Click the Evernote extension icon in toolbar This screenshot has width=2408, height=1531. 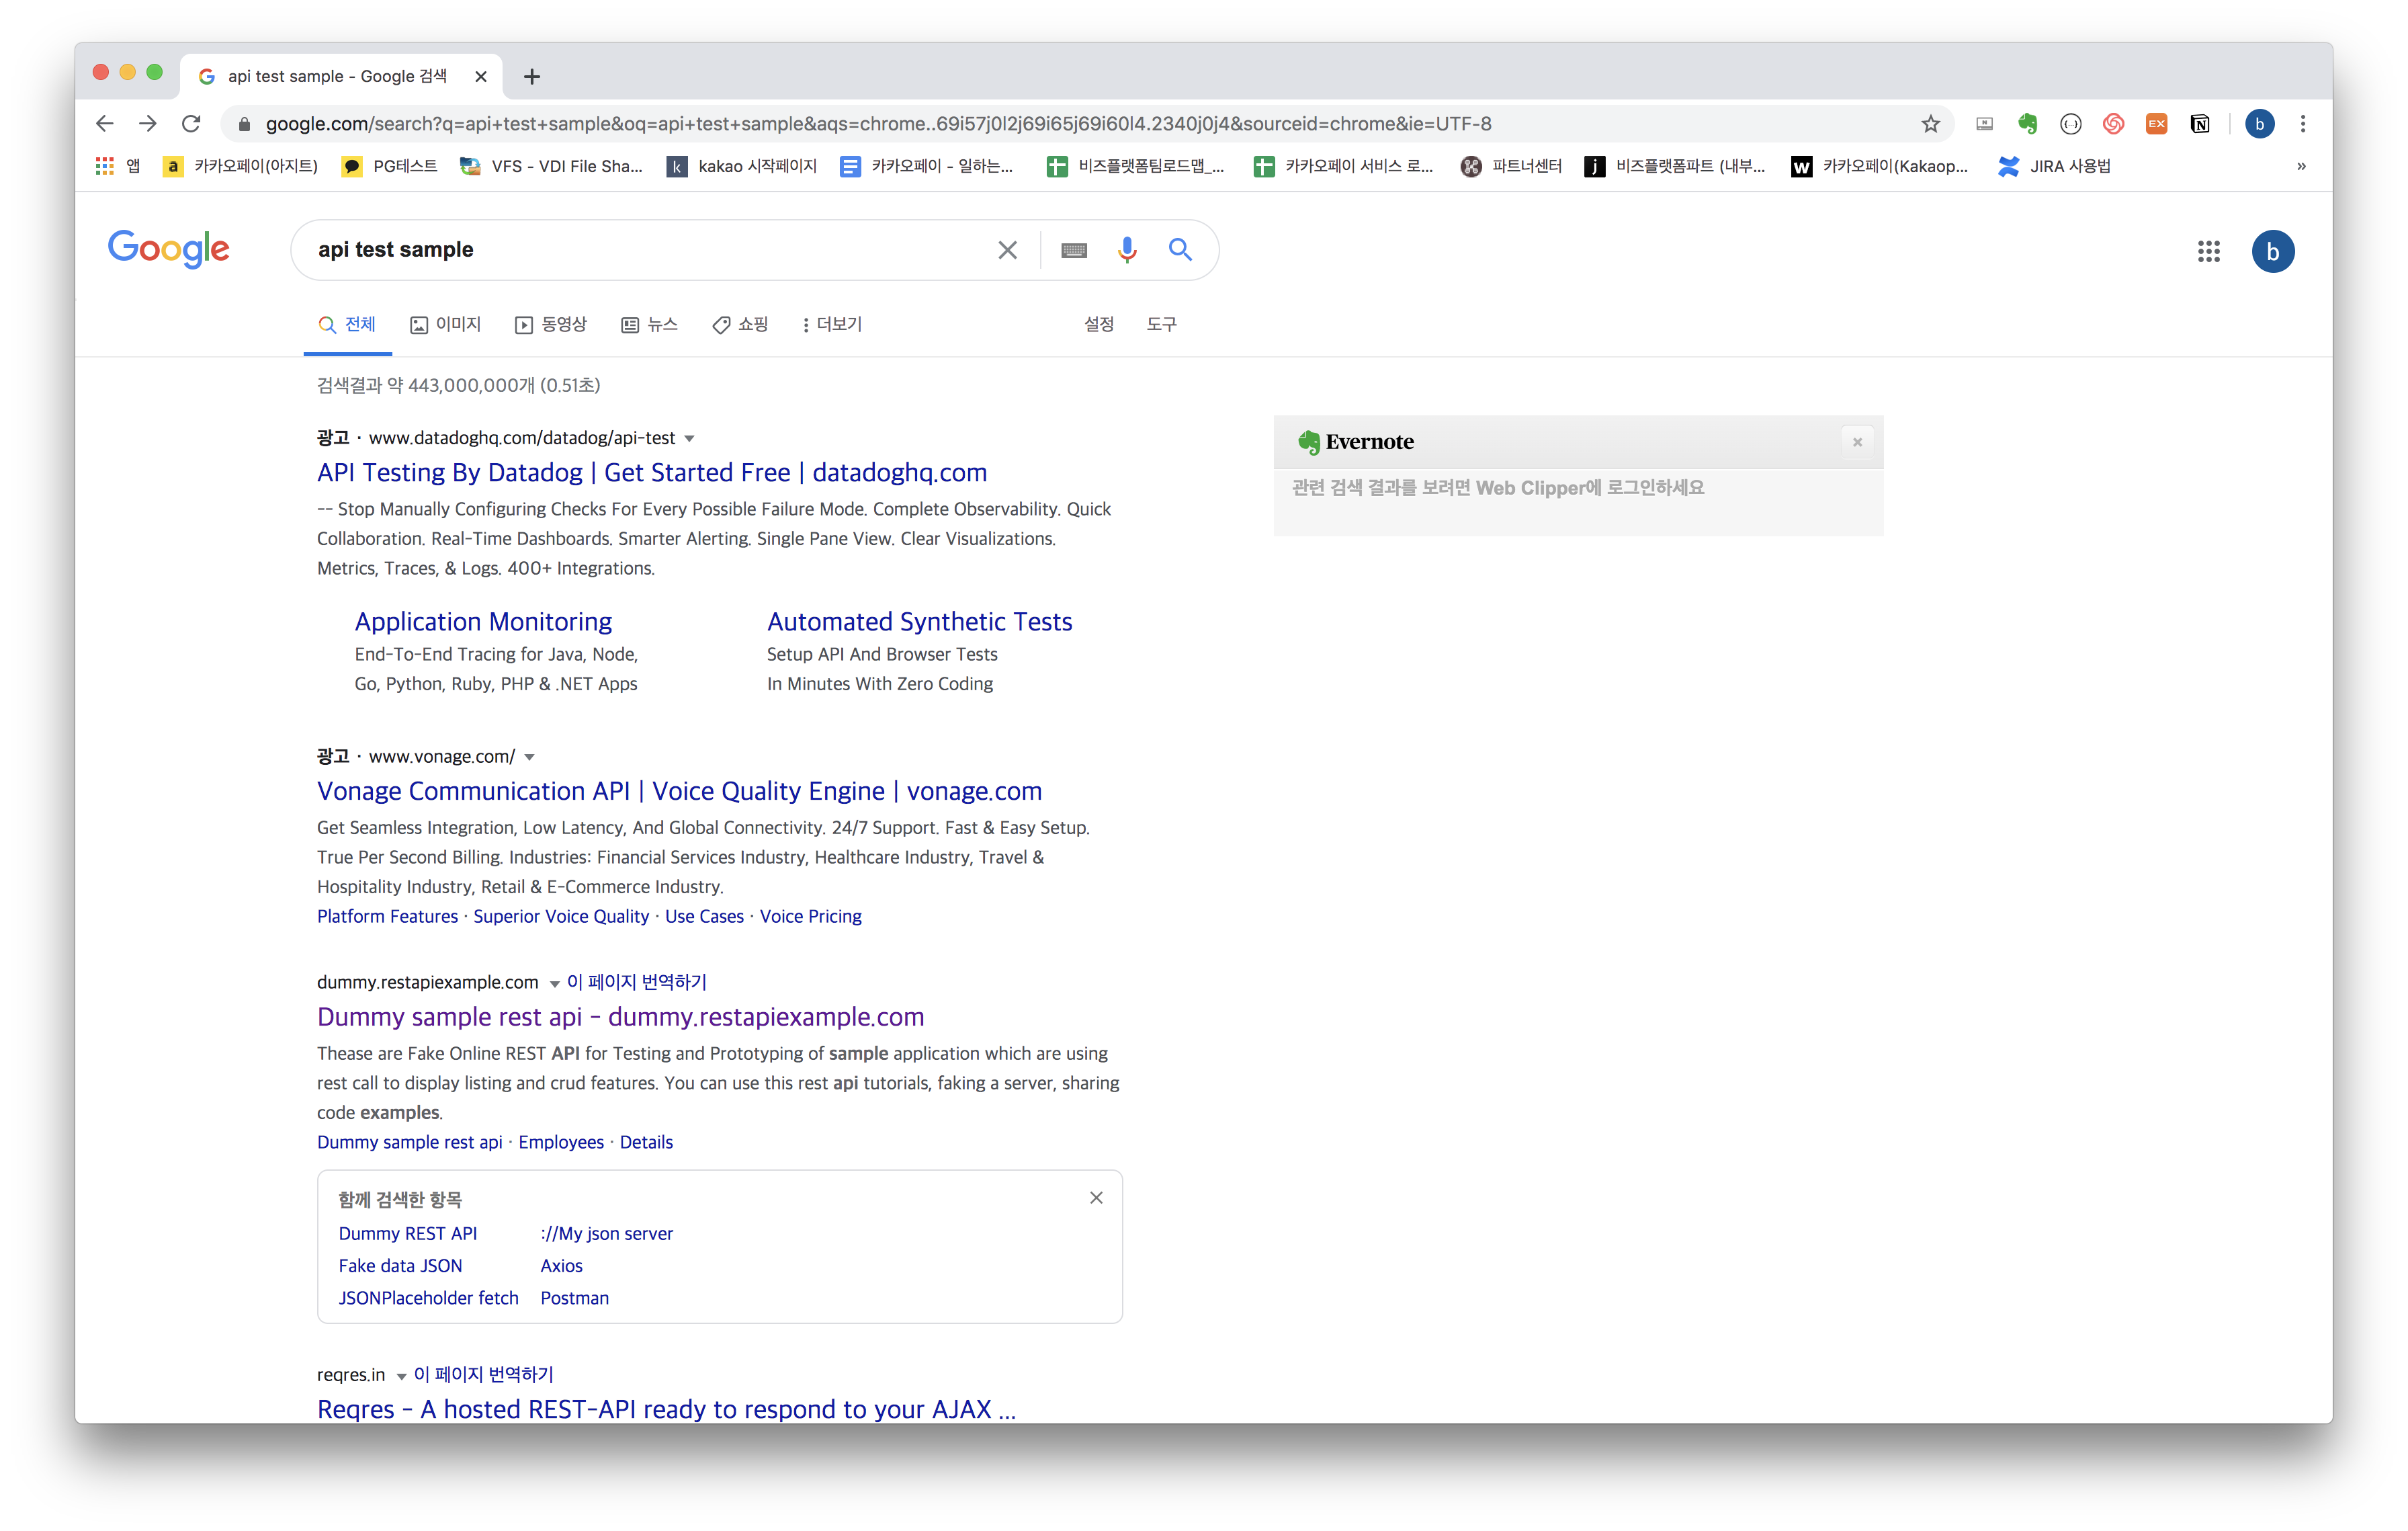pyautogui.click(x=2027, y=124)
